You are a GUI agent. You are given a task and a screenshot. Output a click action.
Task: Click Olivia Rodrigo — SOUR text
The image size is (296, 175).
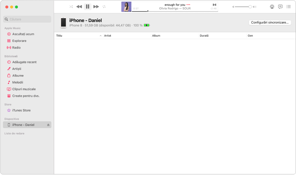point(175,9)
